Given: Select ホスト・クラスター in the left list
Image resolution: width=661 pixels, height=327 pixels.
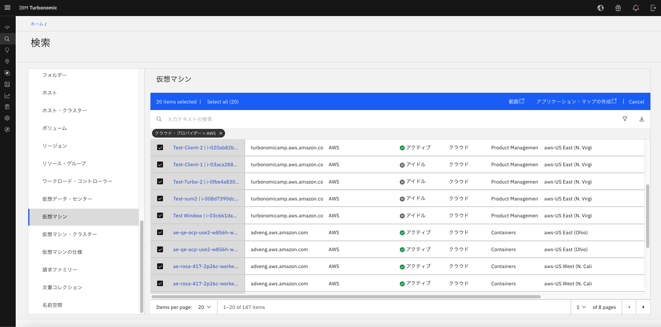Looking at the screenshot, I should click(65, 110).
